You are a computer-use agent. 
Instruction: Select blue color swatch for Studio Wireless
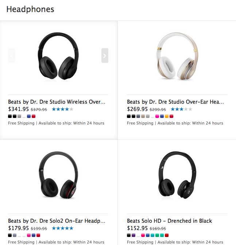pos(29,116)
